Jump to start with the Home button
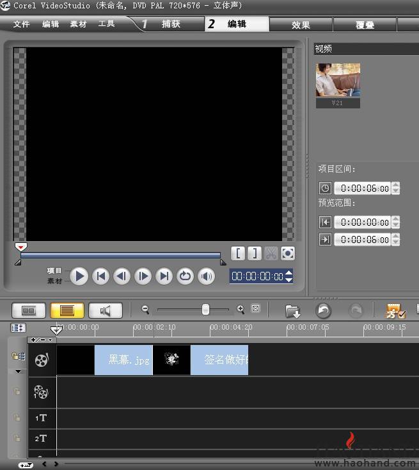Image resolution: width=419 pixels, height=470 pixels. pyautogui.click(x=100, y=276)
